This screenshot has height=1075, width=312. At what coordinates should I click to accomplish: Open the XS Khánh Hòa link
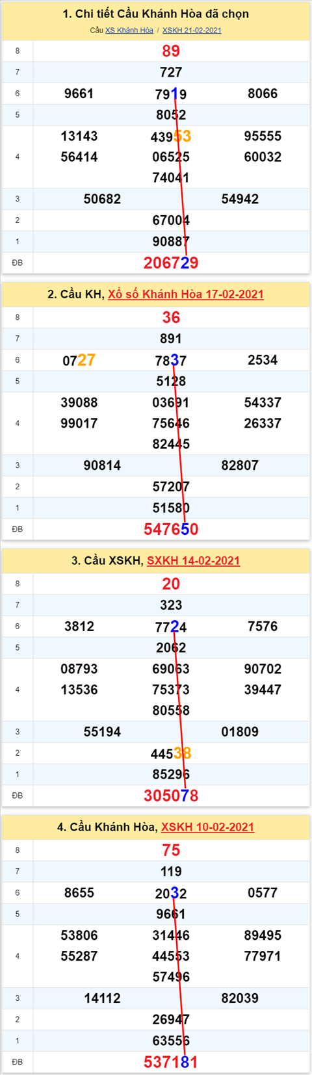pyautogui.click(x=129, y=31)
